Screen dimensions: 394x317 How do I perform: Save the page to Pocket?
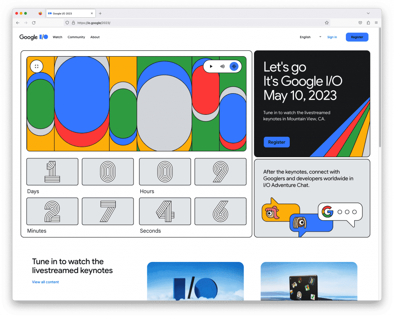click(x=360, y=23)
